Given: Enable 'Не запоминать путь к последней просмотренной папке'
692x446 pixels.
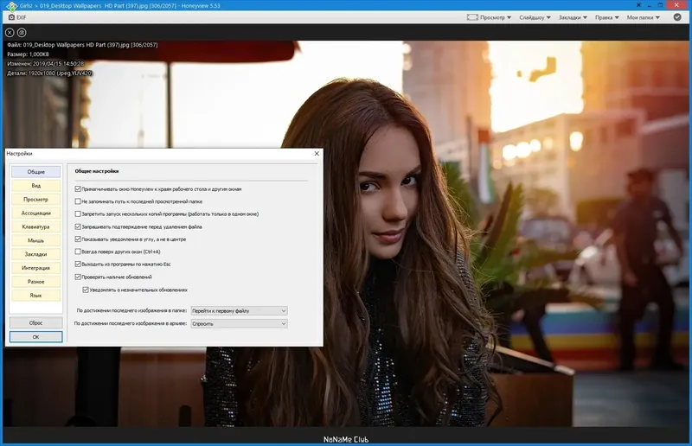Looking at the screenshot, I should point(78,201).
